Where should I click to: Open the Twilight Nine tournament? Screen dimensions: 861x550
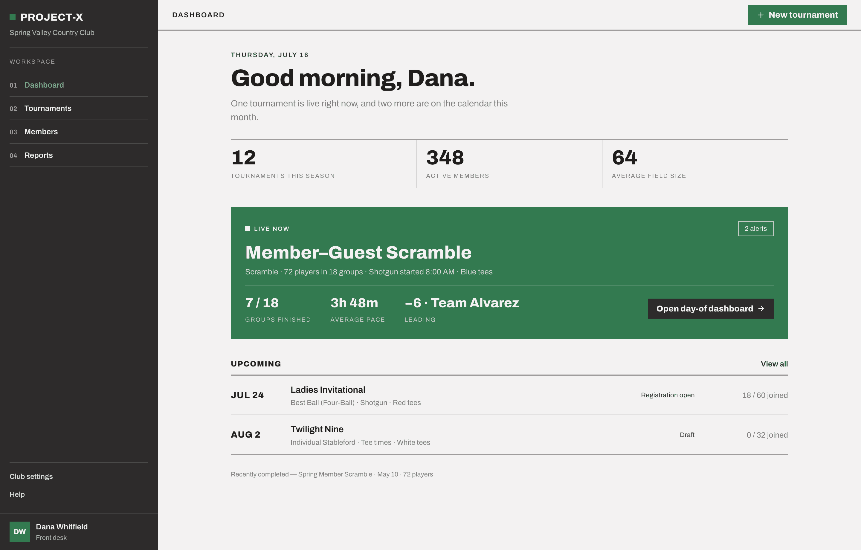click(509, 435)
